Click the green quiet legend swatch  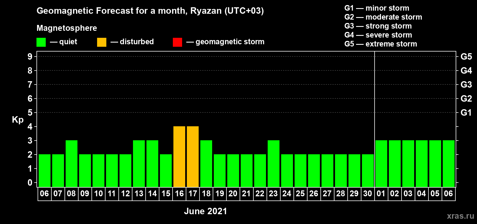[x=41, y=42]
